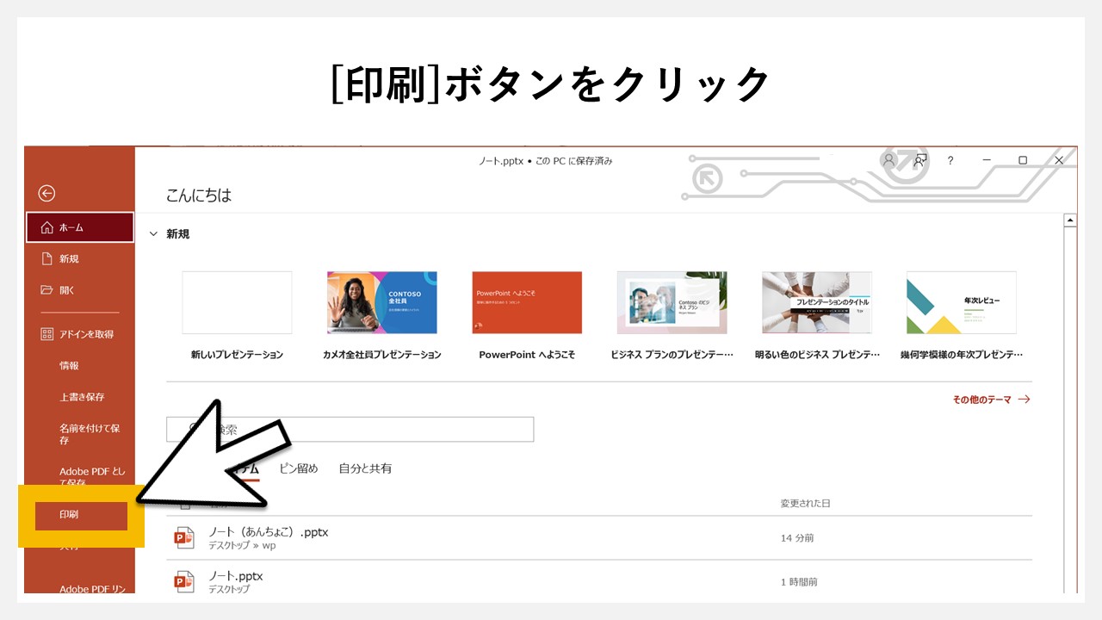The image size is (1102, 620).
Task: Click the back arrow to exit backstage view
Action: tap(45, 194)
